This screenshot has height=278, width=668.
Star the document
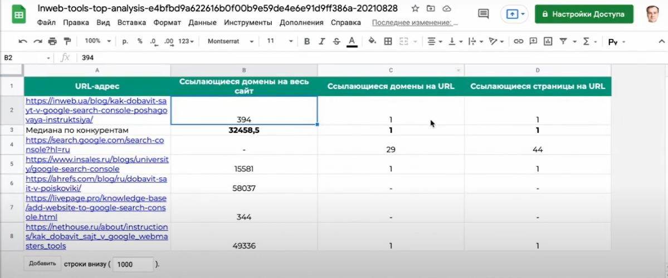click(416, 8)
